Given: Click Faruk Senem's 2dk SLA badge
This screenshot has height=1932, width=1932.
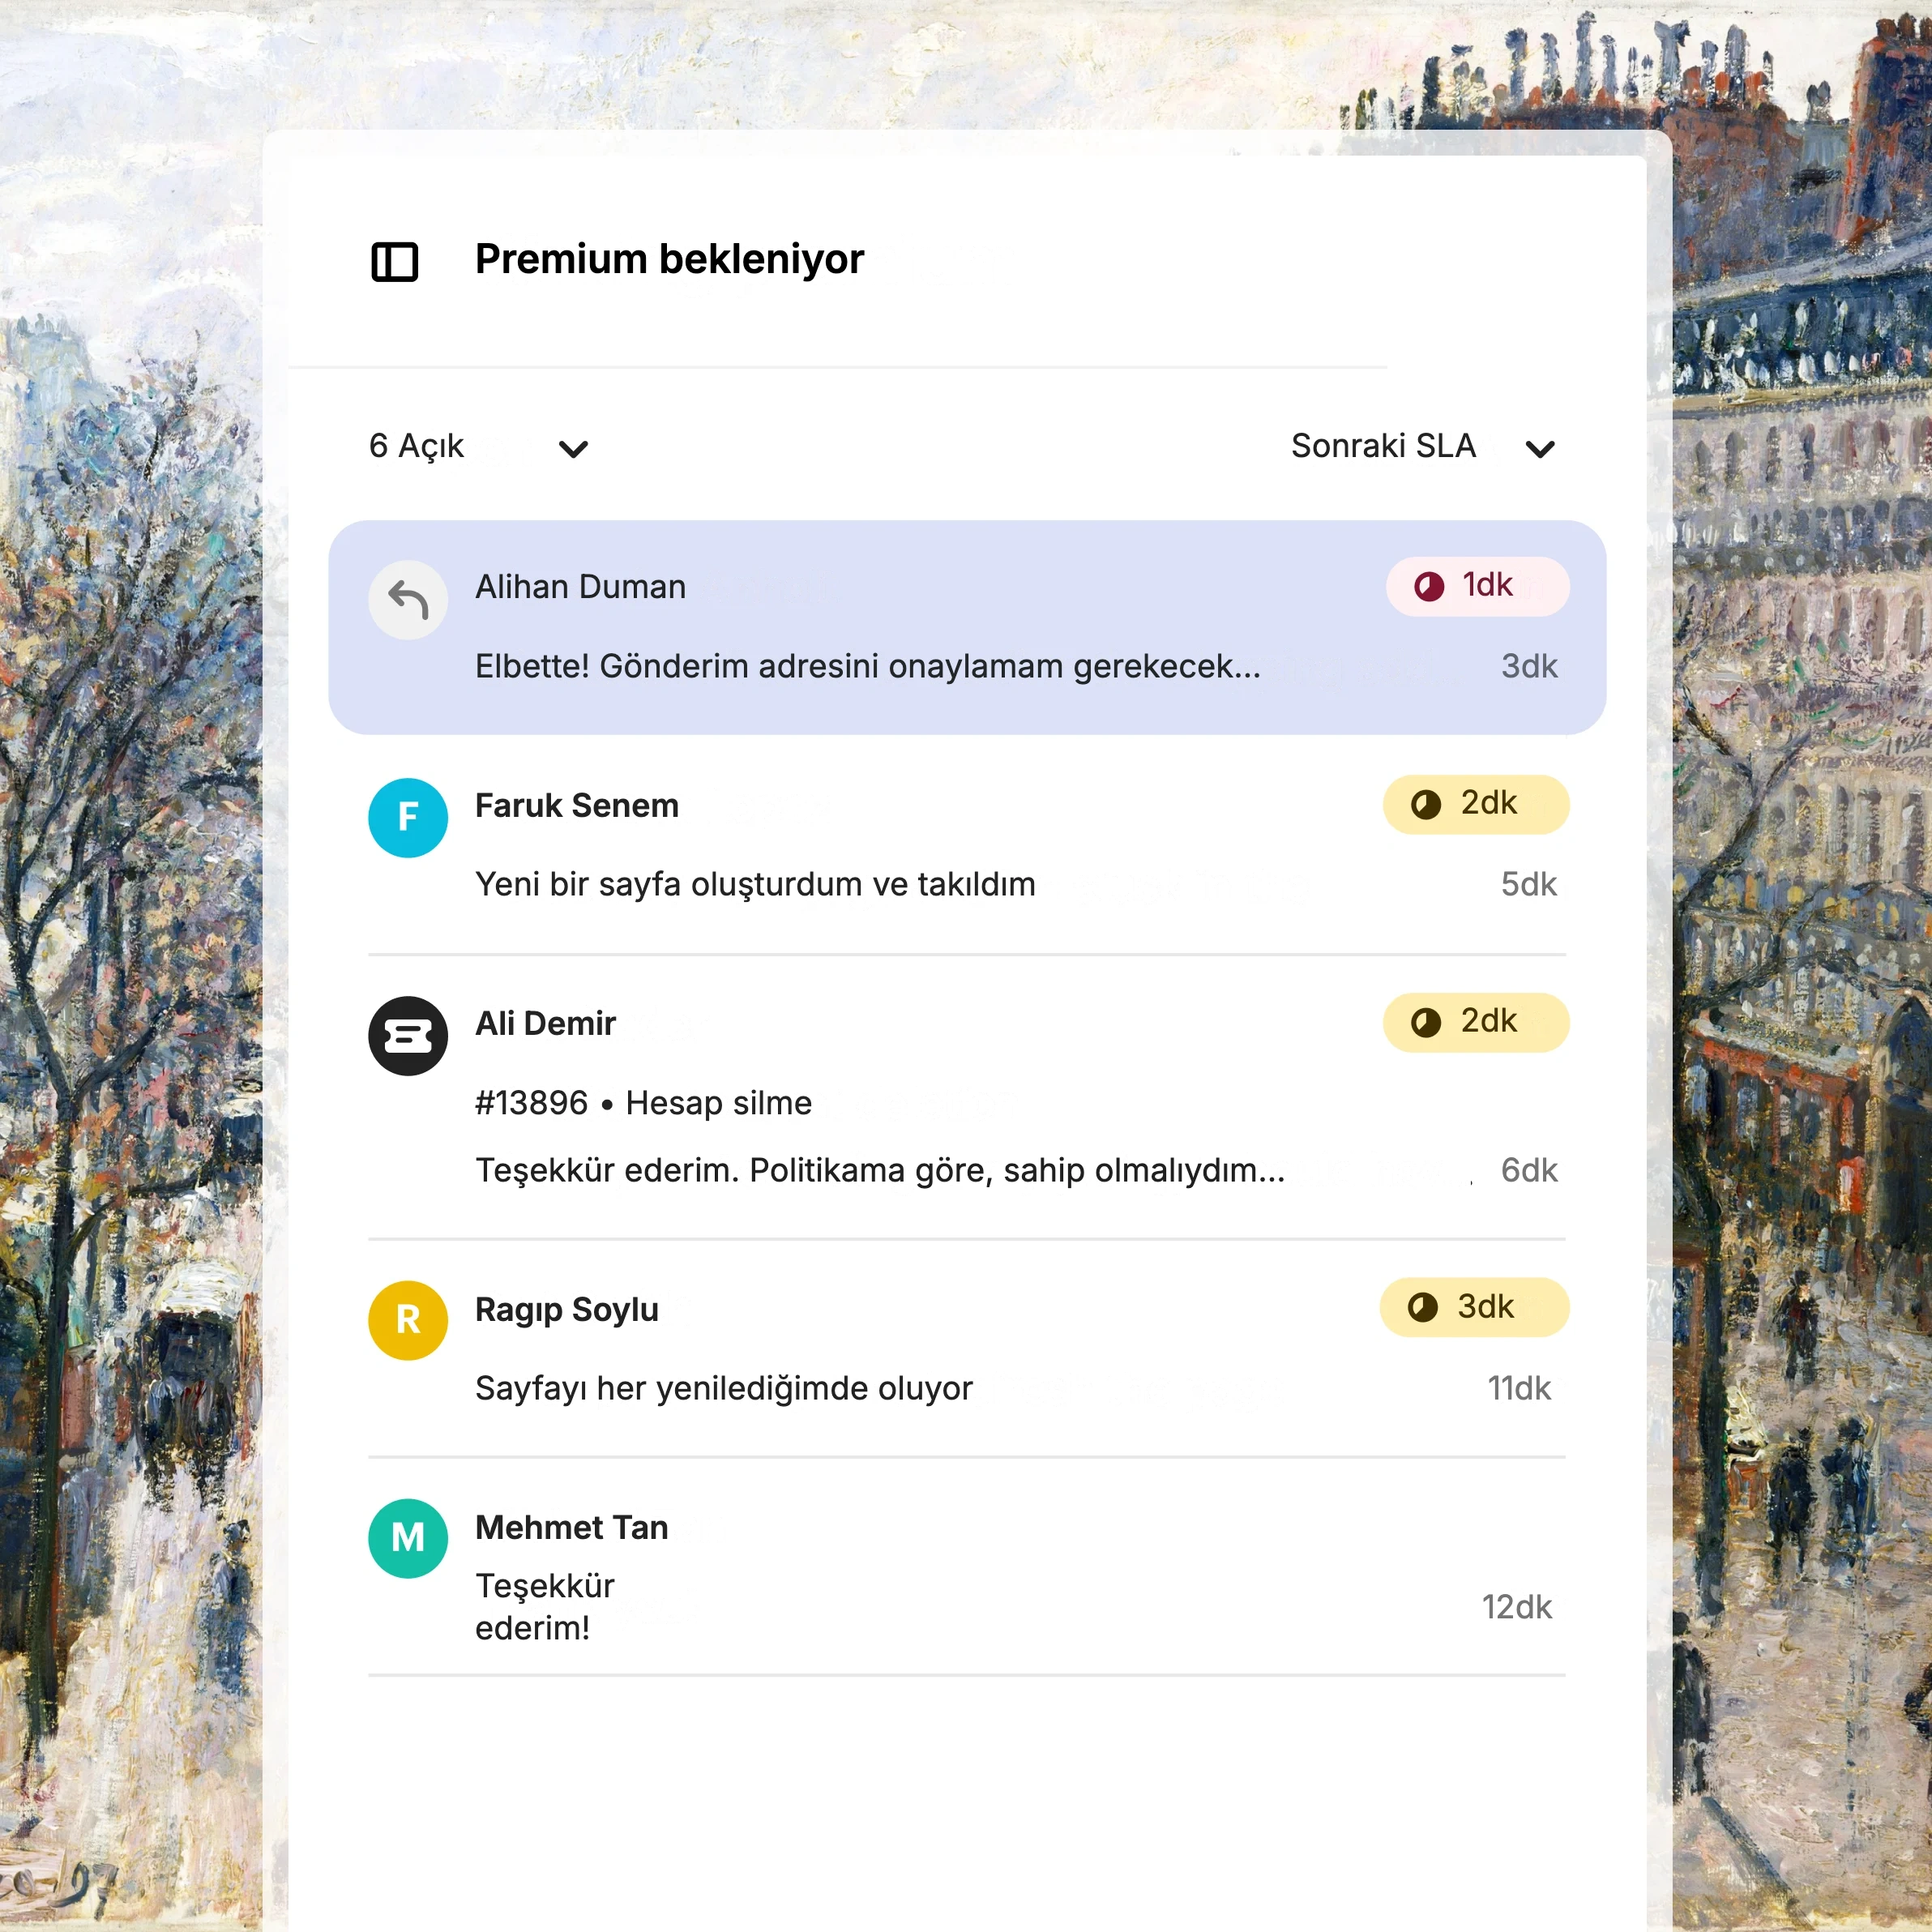Looking at the screenshot, I should [x=1476, y=804].
